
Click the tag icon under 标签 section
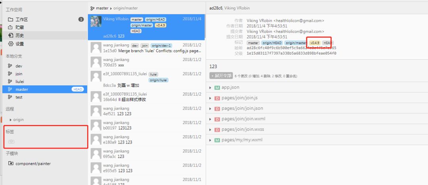coord(11,142)
